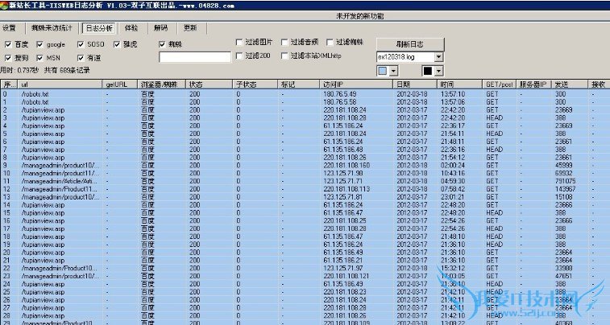Select the IP cell 123.125.71.71

343,181
